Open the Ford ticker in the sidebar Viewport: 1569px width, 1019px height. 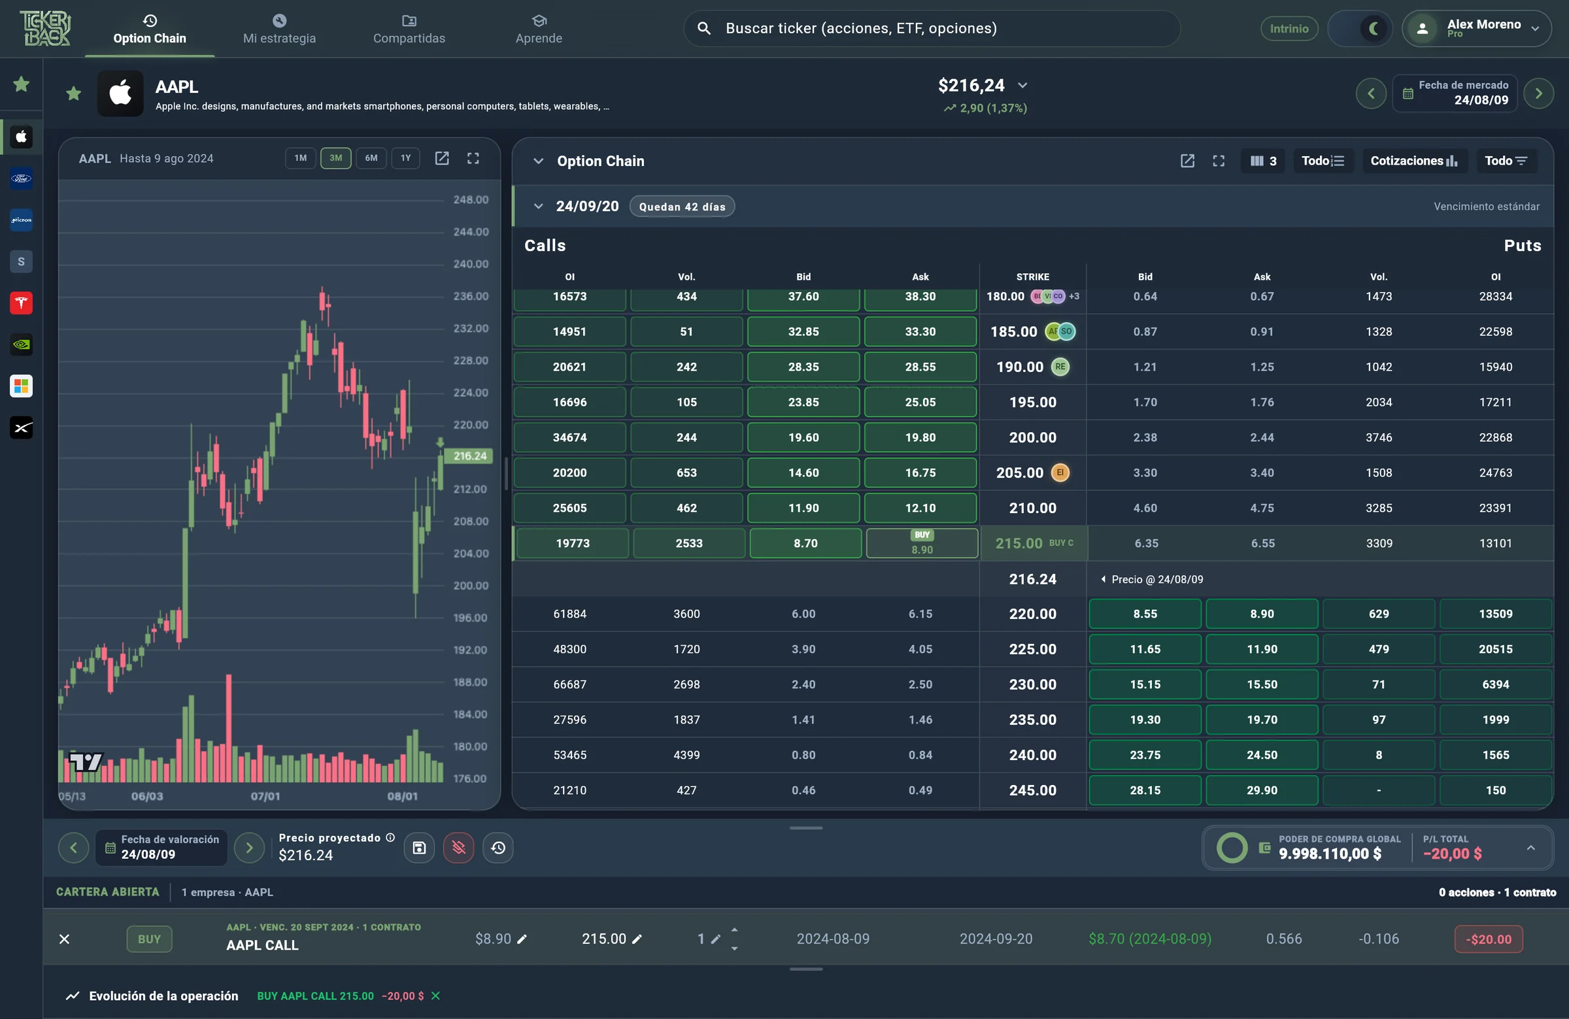pos(22,178)
